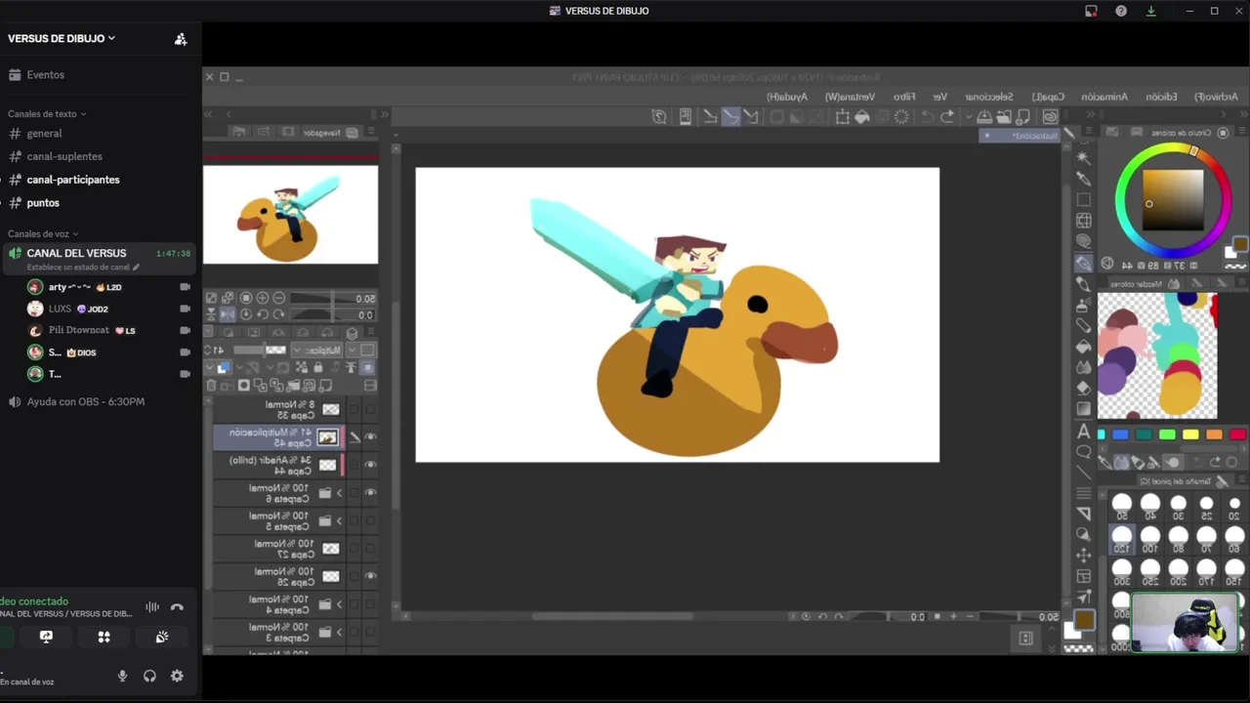This screenshot has height=703, width=1250.
Task: Expand the Carpeta 5 folder
Action: [x=340, y=520]
